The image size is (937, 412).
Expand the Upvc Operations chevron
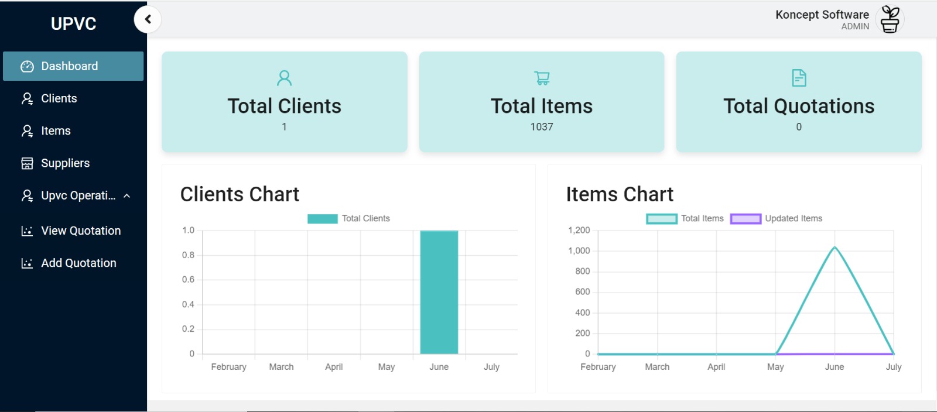tap(127, 196)
